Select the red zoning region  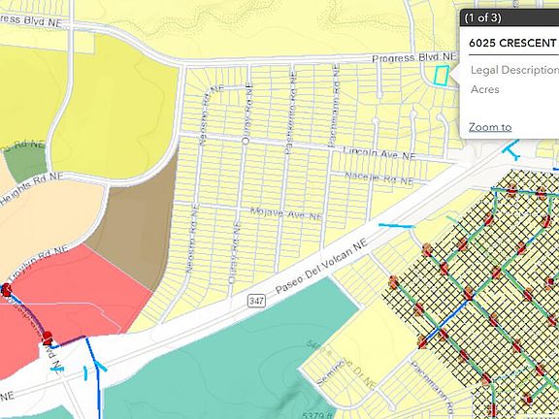click(71, 296)
